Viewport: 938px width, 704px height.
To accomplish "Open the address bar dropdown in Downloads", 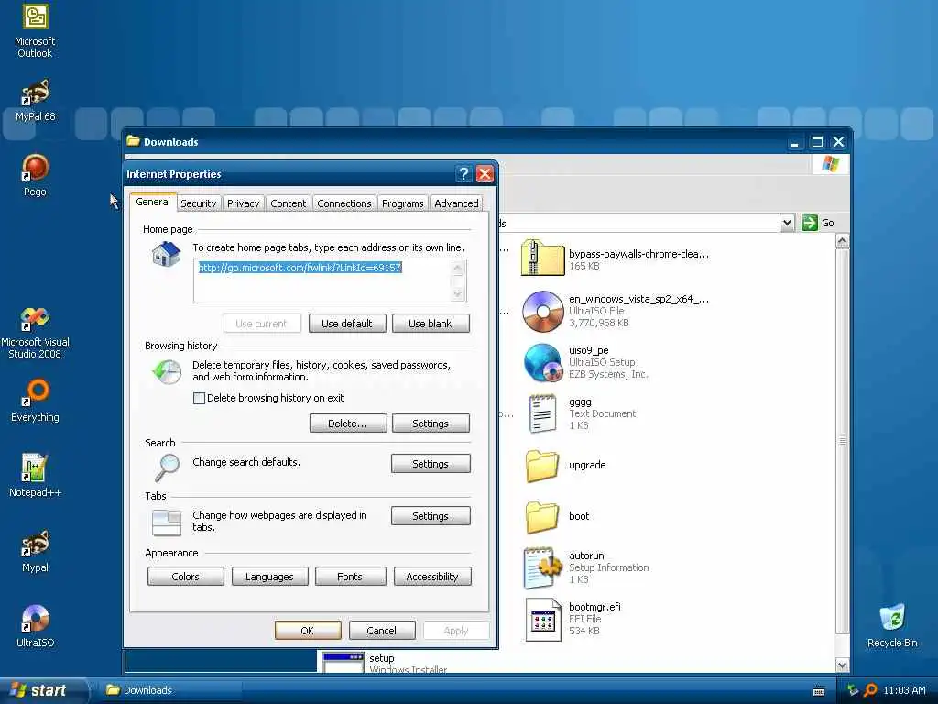I will [787, 223].
